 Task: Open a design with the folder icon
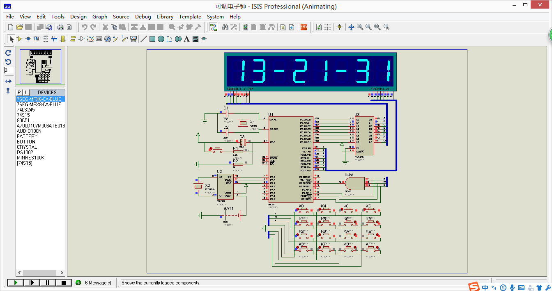click(x=20, y=27)
